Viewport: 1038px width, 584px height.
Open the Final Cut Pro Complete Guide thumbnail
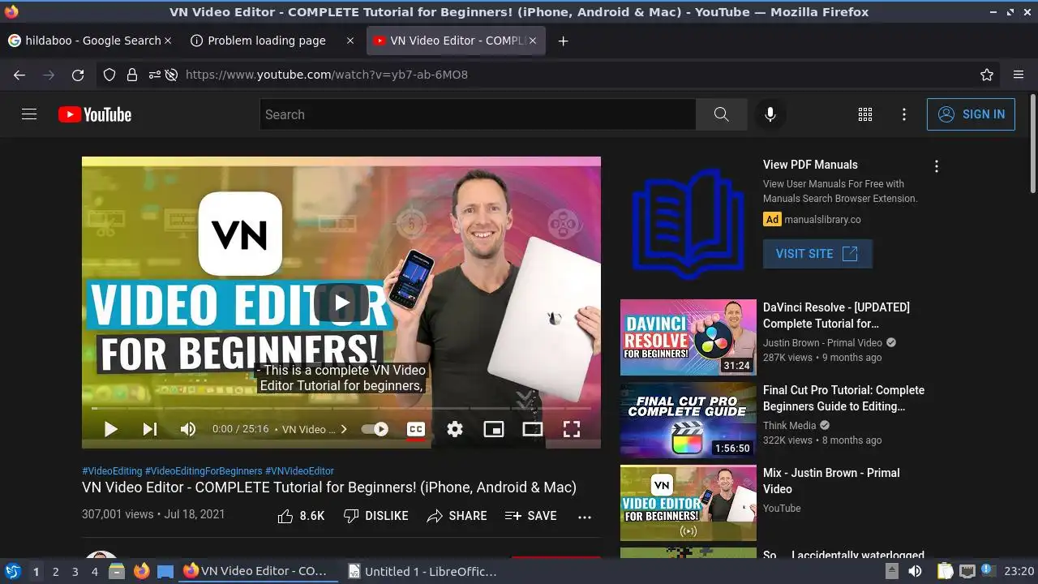[x=688, y=420]
